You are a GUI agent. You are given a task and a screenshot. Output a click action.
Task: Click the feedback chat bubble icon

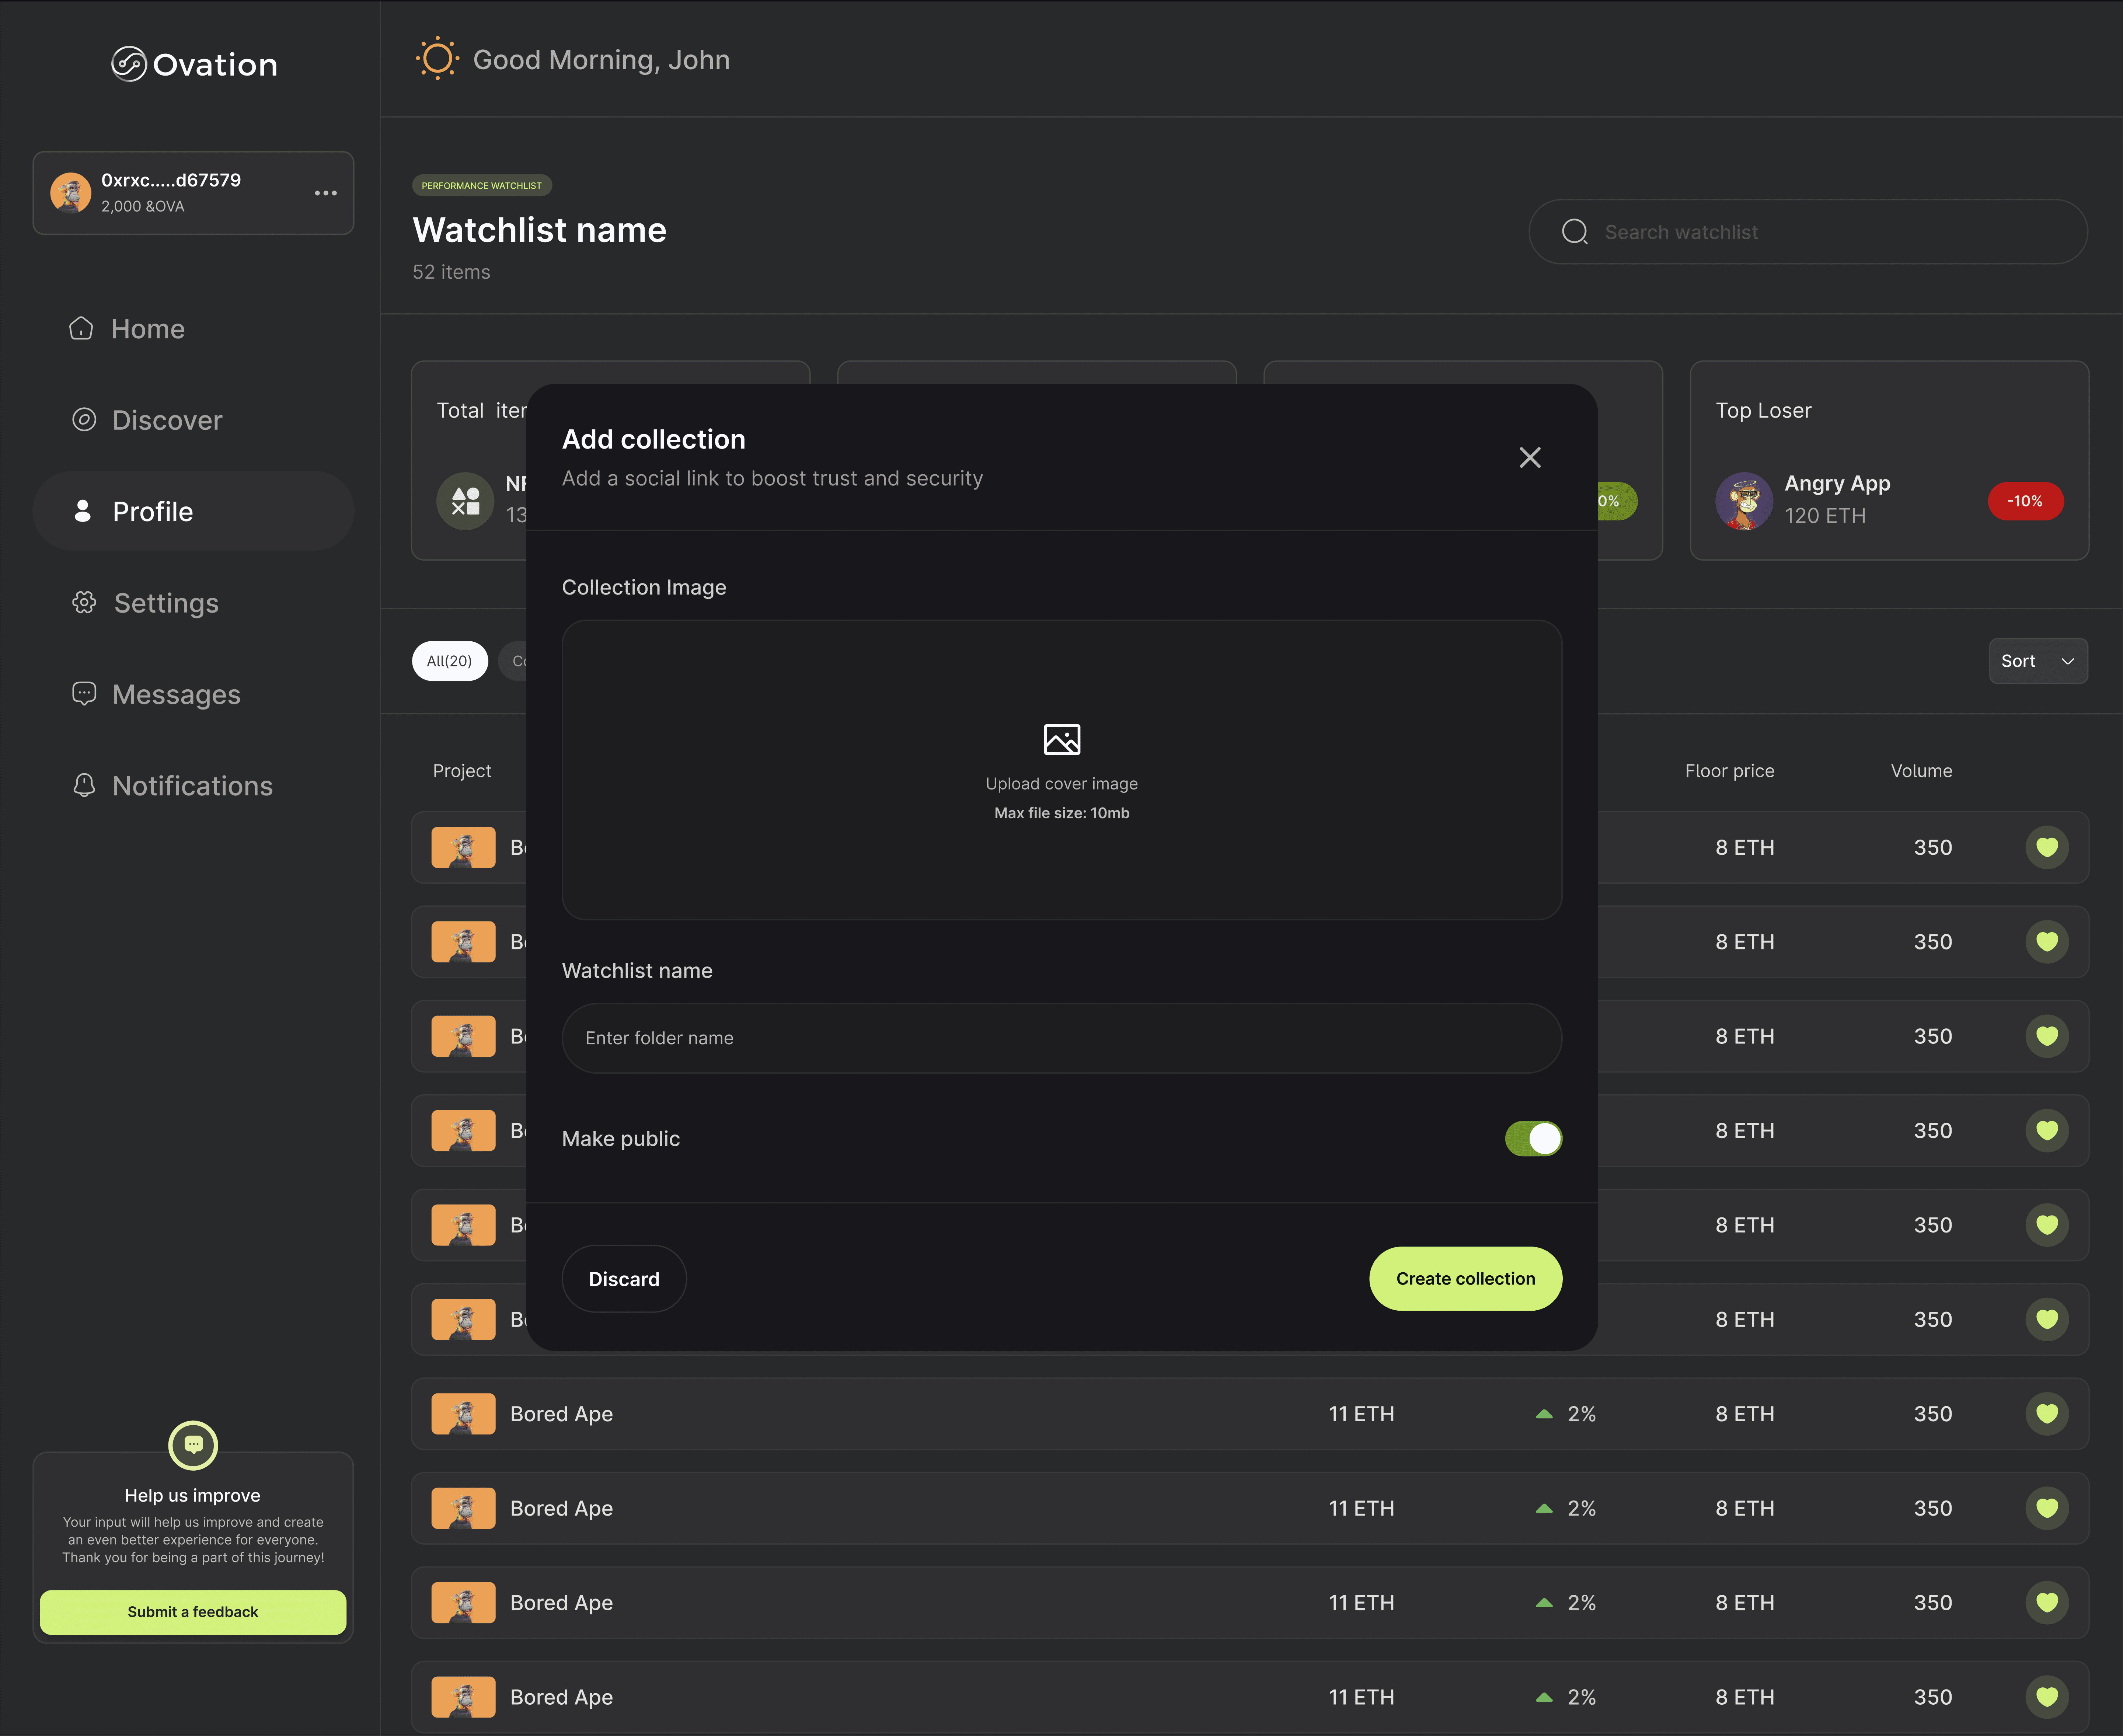point(193,1444)
